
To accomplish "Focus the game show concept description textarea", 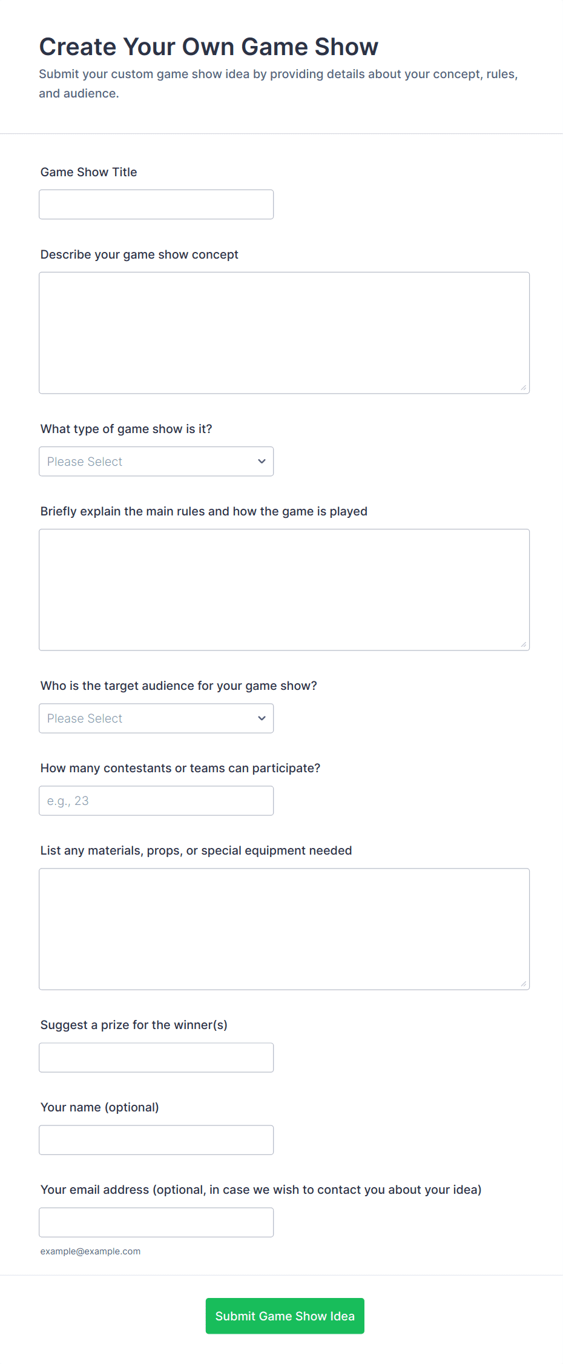I will point(284,333).
